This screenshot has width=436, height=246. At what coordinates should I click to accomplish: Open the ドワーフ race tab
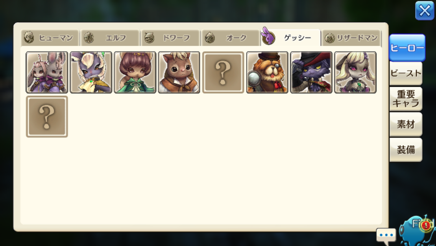(x=170, y=38)
